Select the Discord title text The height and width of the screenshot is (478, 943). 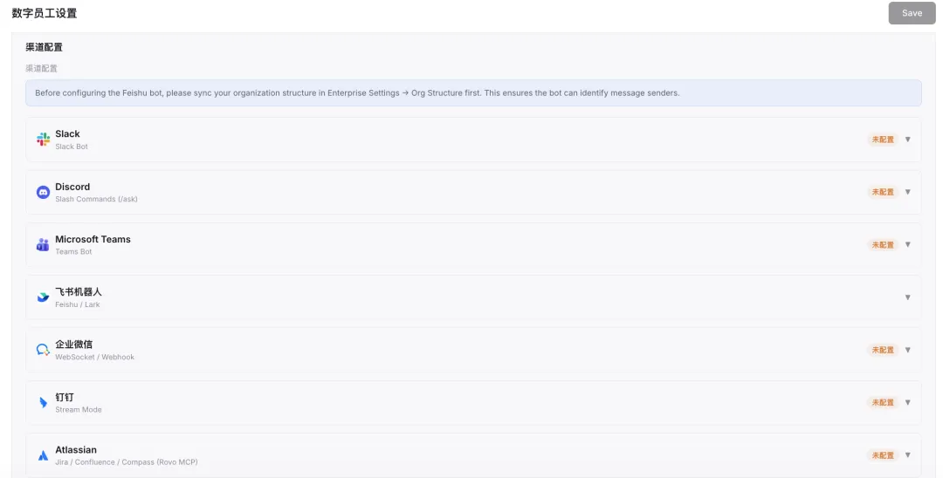click(x=72, y=187)
